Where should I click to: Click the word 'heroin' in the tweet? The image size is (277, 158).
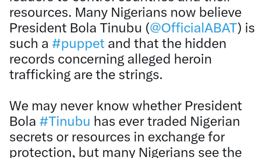coord(193,60)
